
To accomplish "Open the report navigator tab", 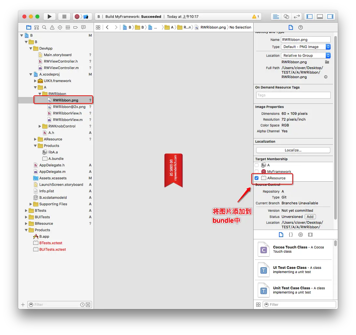I will pyautogui.click(x=83, y=28).
